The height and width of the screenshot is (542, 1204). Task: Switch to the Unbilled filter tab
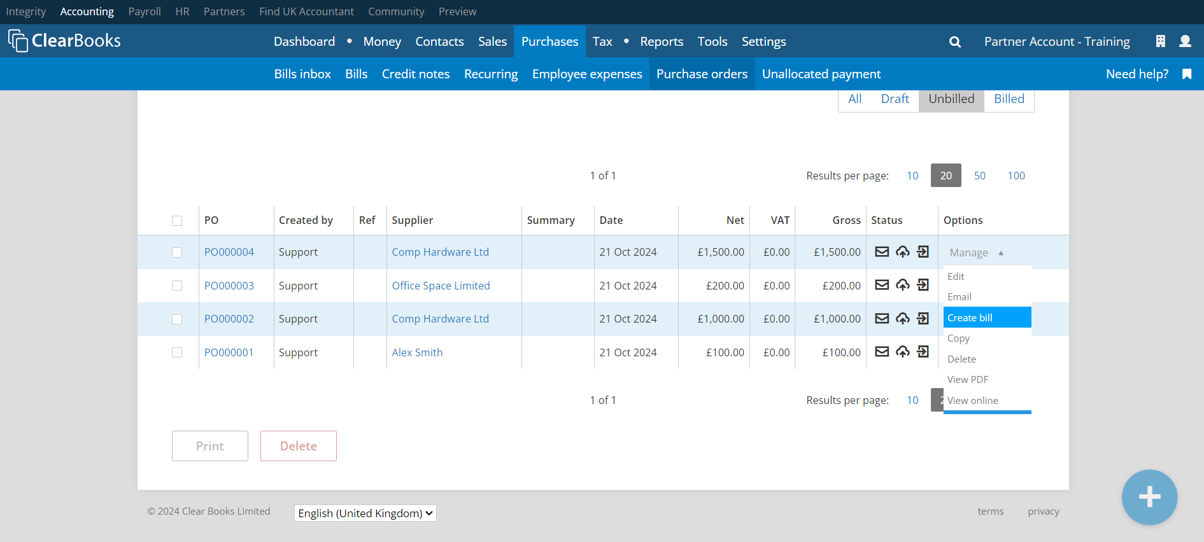[x=952, y=99]
